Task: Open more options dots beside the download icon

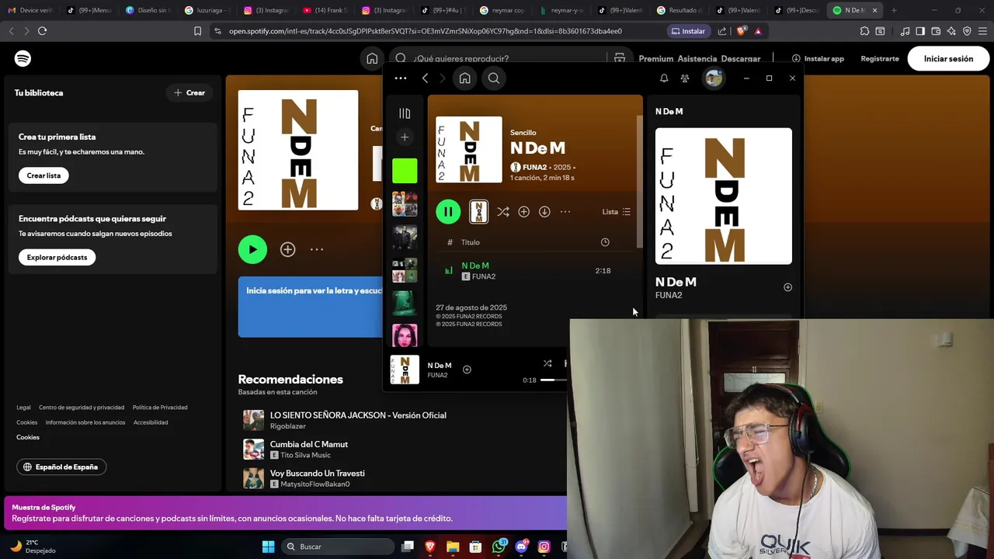Action: tap(565, 212)
